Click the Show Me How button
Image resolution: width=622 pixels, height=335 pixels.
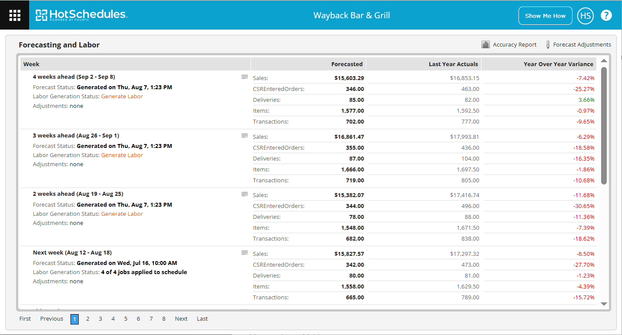[545, 16]
